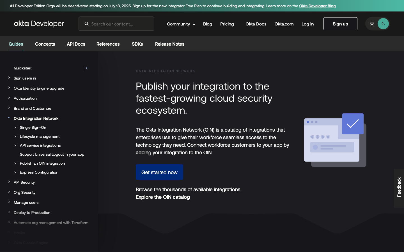Open the Manage users entry
This screenshot has height=252, width=404.
coord(26,202)
